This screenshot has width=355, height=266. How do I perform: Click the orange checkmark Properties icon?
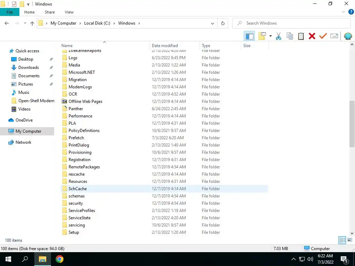click(323, 36)
